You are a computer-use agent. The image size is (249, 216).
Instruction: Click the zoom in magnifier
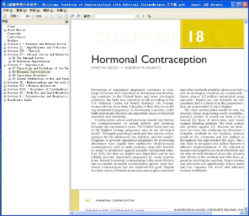click(x=78, y=16)
